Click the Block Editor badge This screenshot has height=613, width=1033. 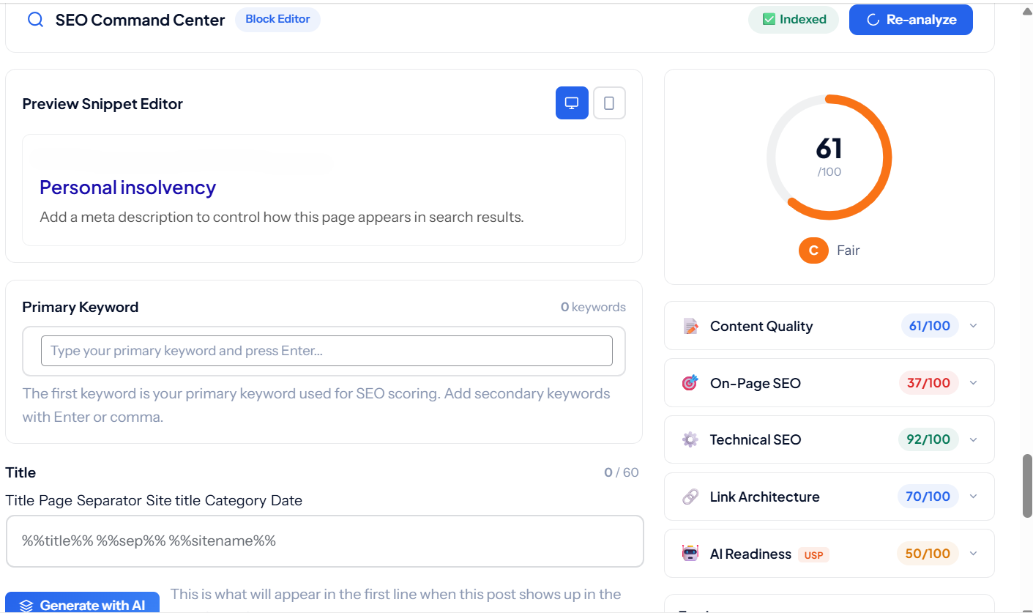tap(277, 19)
